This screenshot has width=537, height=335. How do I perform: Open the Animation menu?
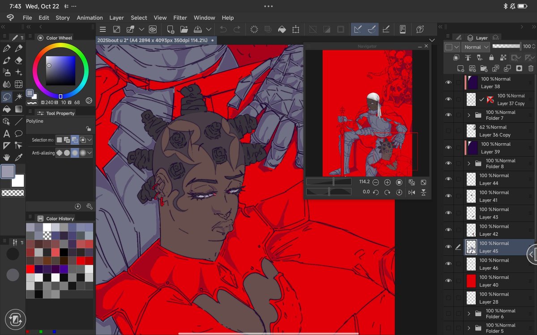click(x=89, y=18)
